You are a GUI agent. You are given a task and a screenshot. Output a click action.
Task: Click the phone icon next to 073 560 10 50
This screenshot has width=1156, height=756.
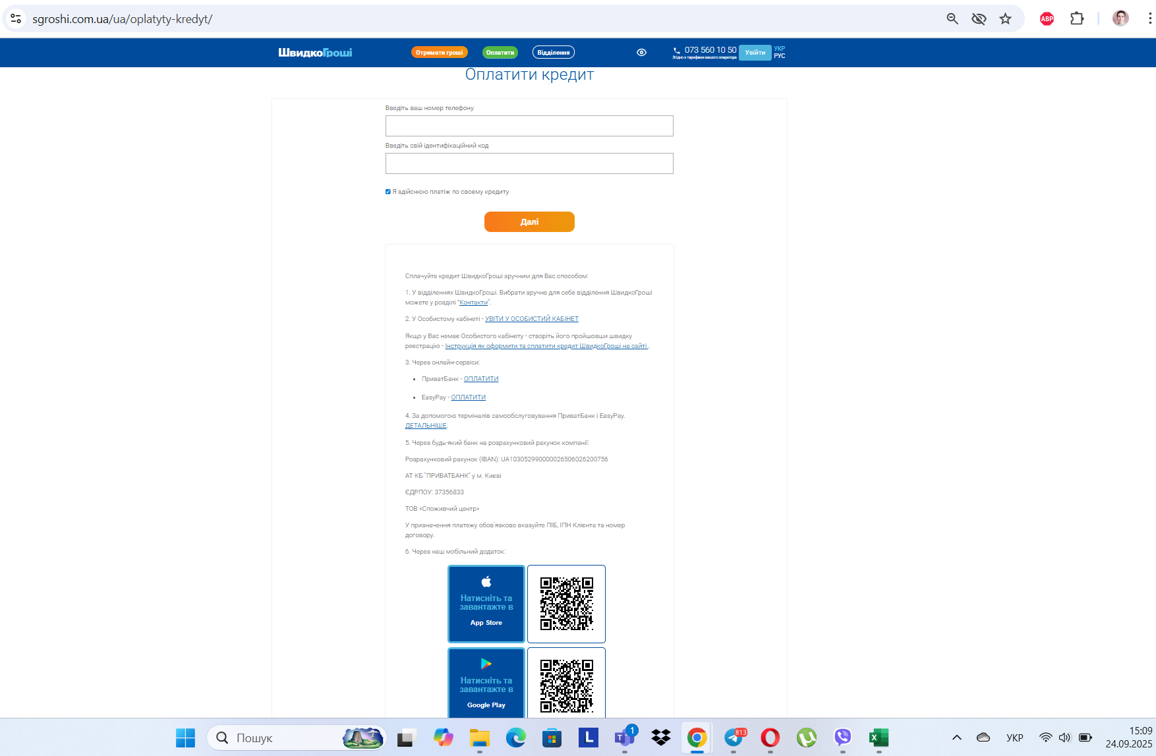(x=677, y=51)
